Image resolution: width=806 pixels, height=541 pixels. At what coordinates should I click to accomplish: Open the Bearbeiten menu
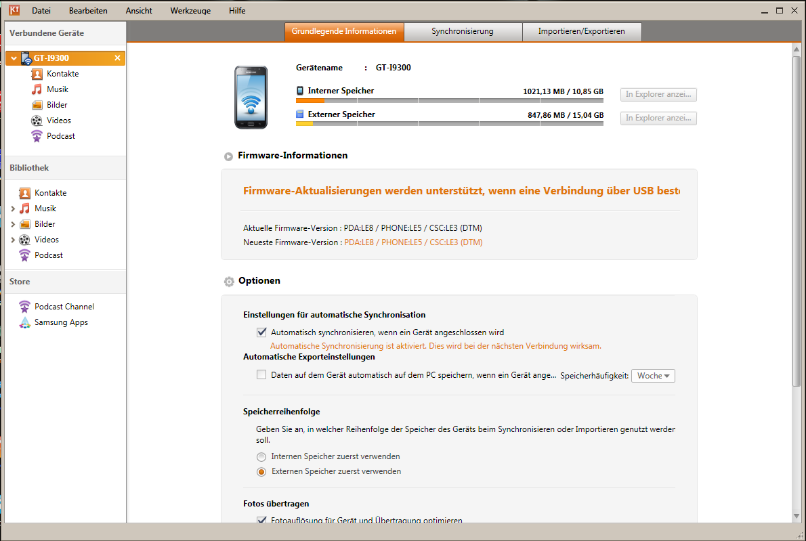(88, 10)
